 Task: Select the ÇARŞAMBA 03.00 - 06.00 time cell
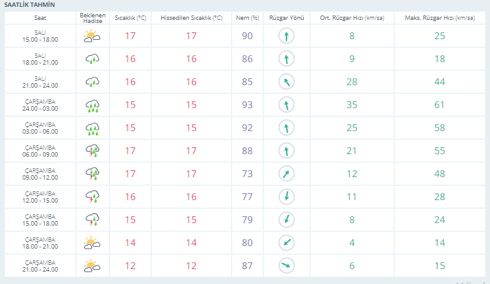click(40, 128)
